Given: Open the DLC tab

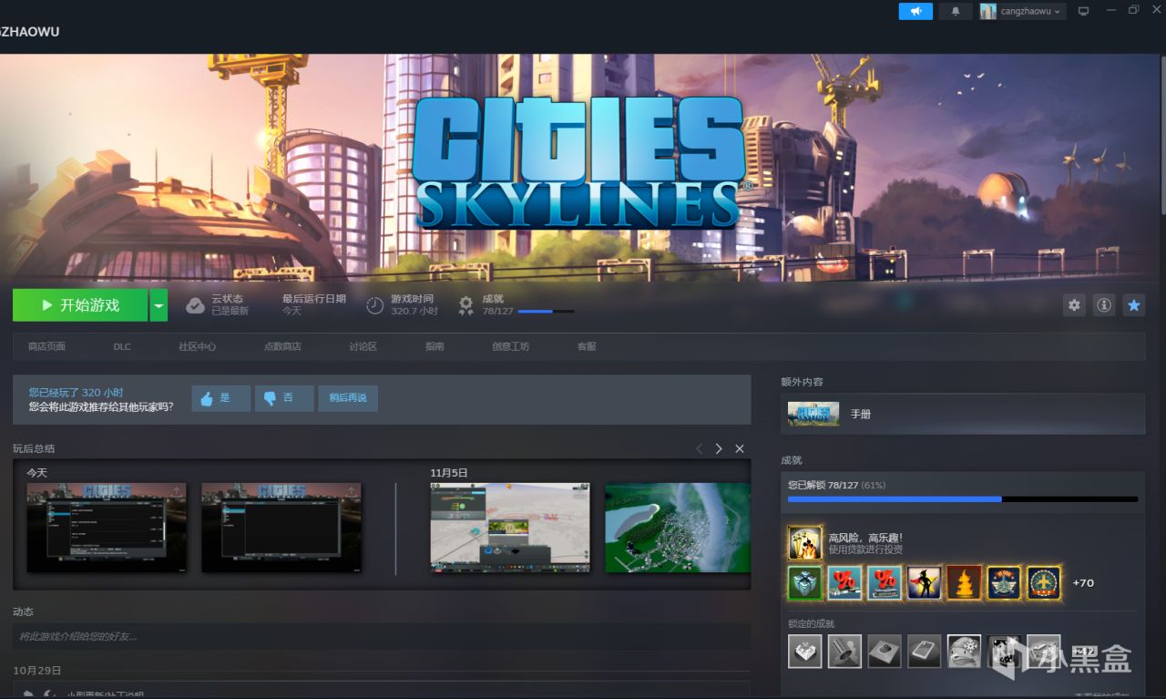Looking at the screenshot, I should [x=122, y=346].
